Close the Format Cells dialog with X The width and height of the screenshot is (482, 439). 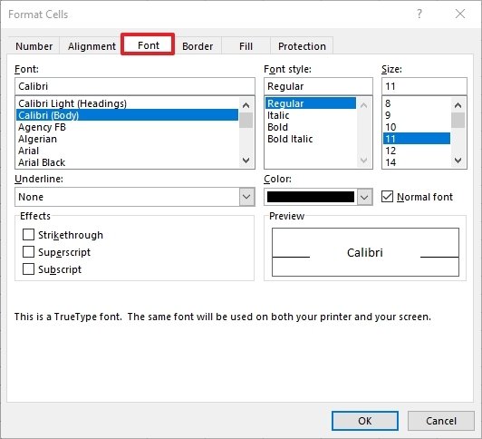point(460,14)
